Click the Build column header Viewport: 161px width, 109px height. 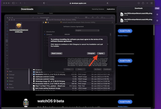51,13
